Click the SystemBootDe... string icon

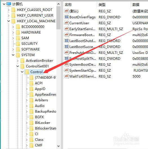click(66, 64)
